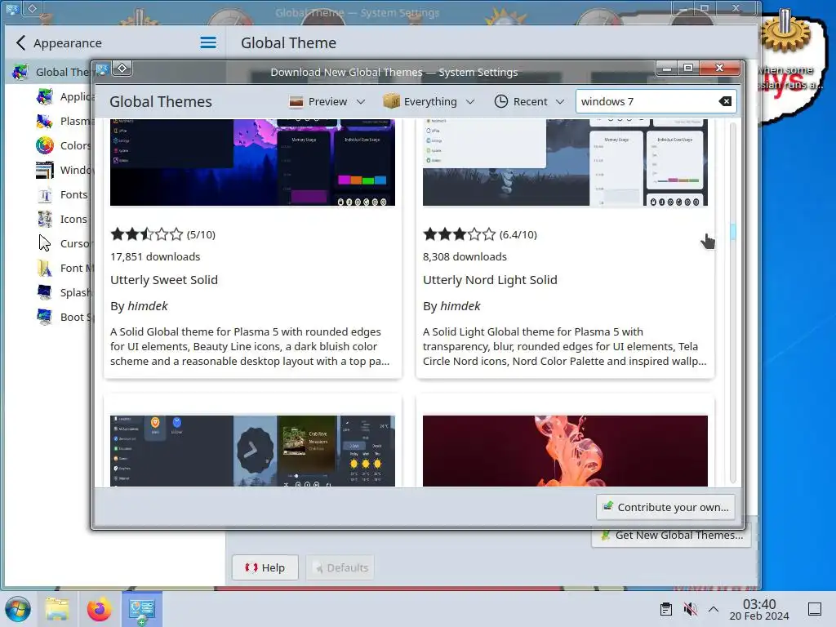This screenshot has height=627, width=836.
Task: Click the dialog window menu icon in titlebar
Action: click(x=102, y=69)
